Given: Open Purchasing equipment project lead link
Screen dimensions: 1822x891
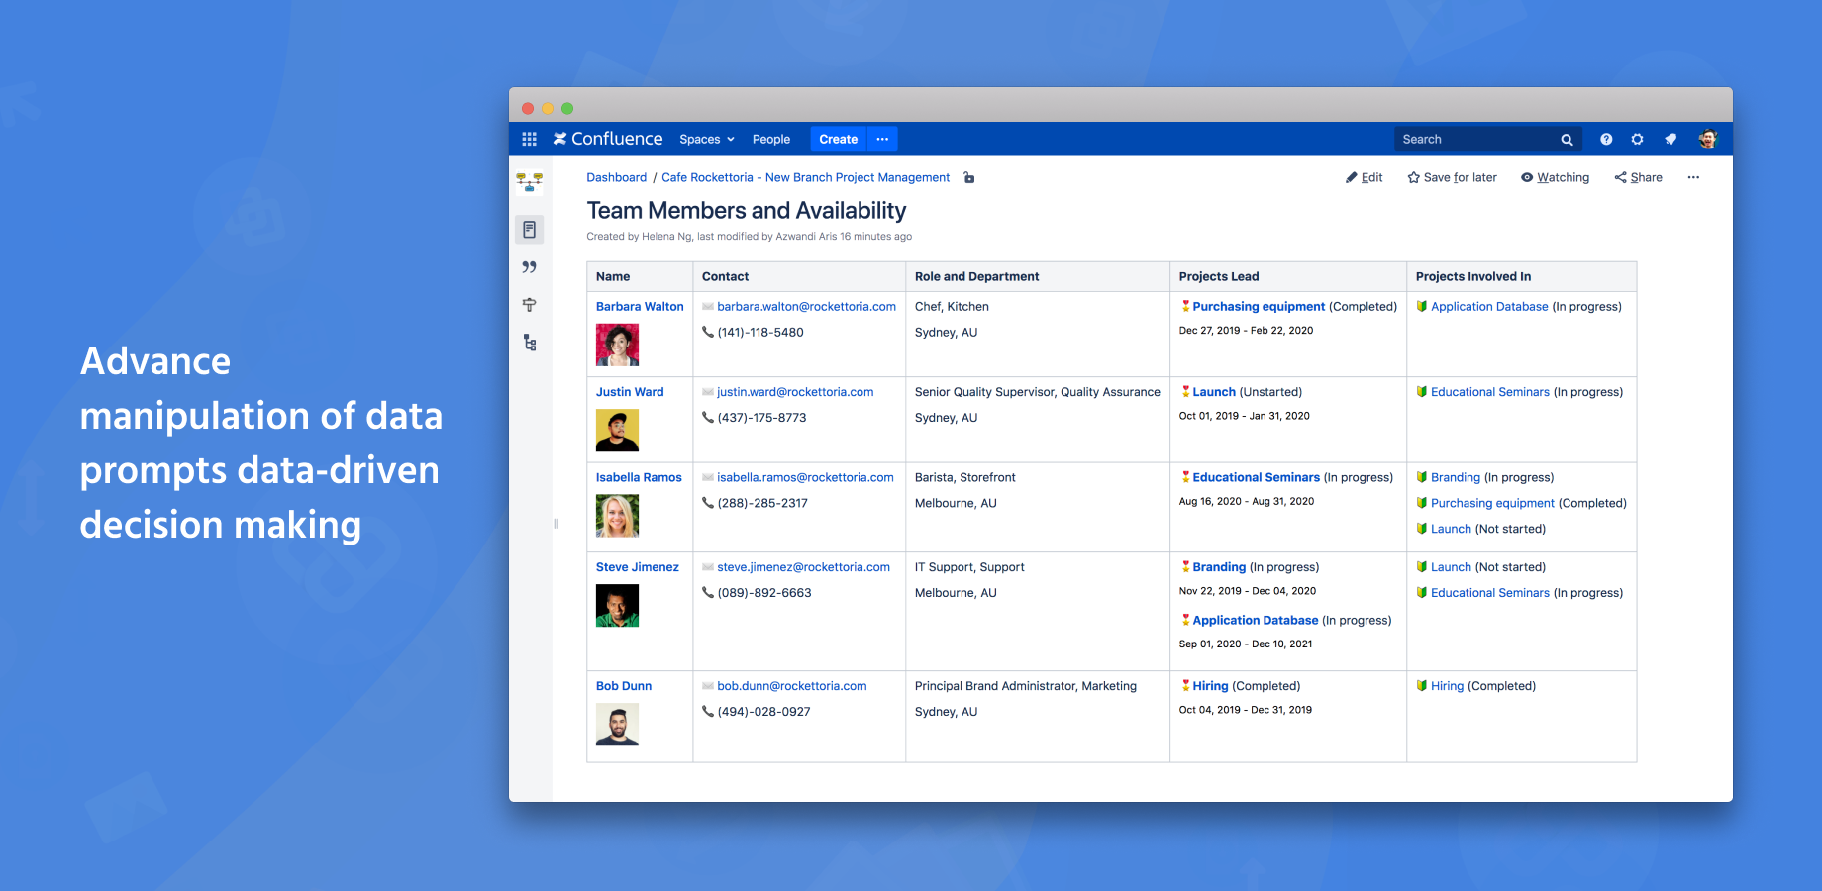Looking at the screenshot, I should [1259, 307].
